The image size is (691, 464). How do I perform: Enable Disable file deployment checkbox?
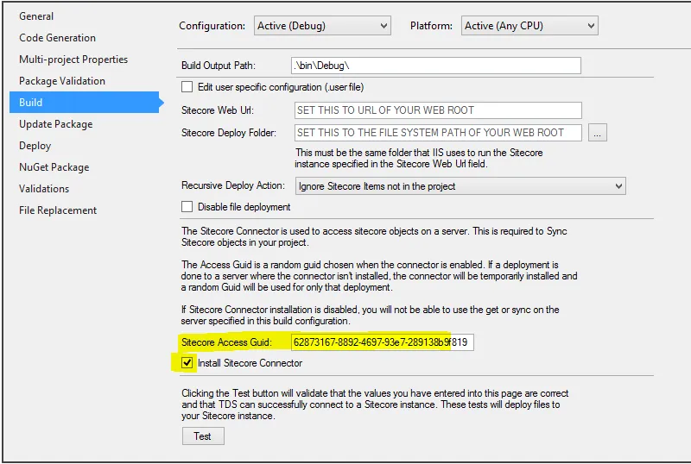pos(187,206)
